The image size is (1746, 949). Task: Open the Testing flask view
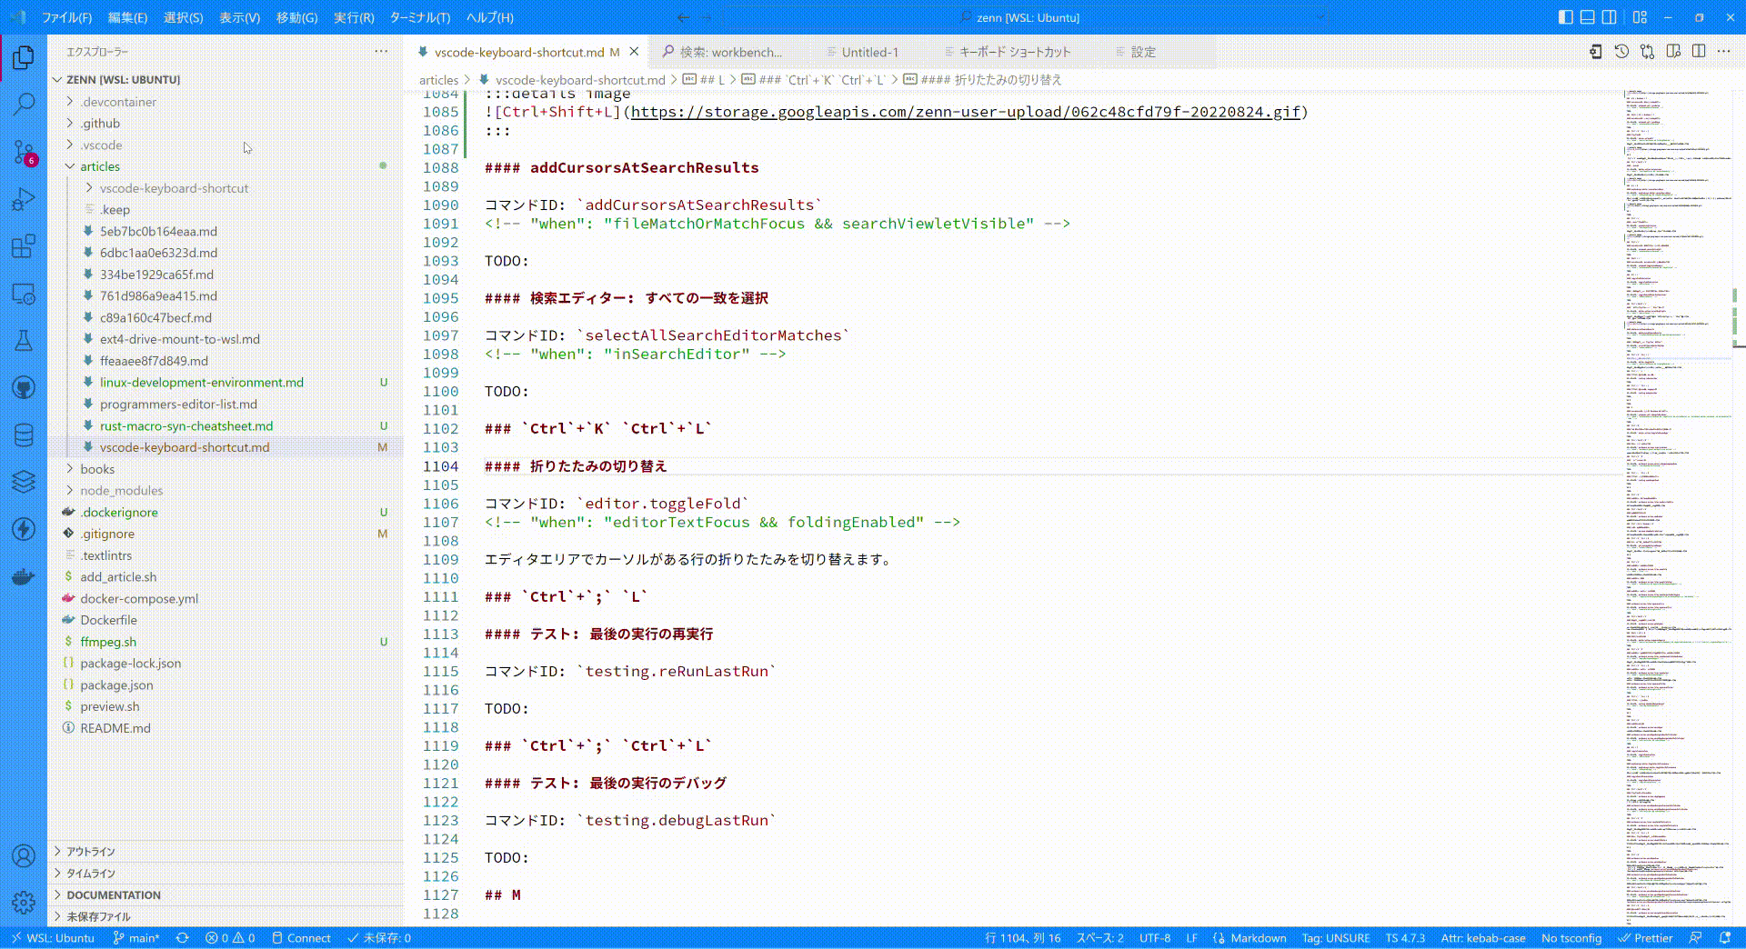tap(24, 341)
